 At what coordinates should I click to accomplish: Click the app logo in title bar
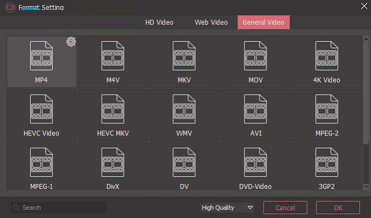click(10, 7)
